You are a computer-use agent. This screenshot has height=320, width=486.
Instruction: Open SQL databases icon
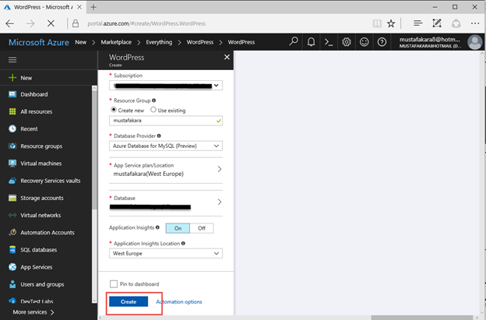click(12, 250)
